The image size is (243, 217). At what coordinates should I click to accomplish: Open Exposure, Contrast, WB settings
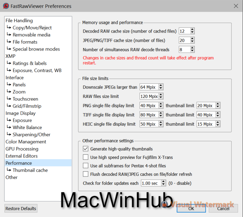[x=37, y=70]
